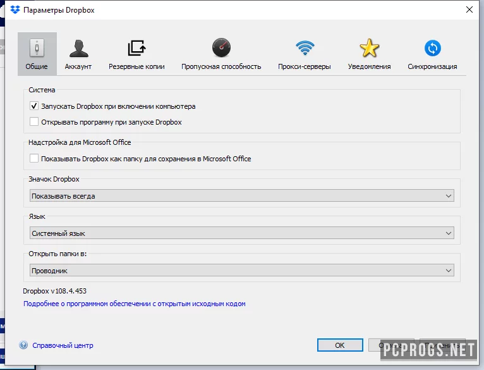
Task: Select the Резервные копии tab label
Action: [136, 66]
